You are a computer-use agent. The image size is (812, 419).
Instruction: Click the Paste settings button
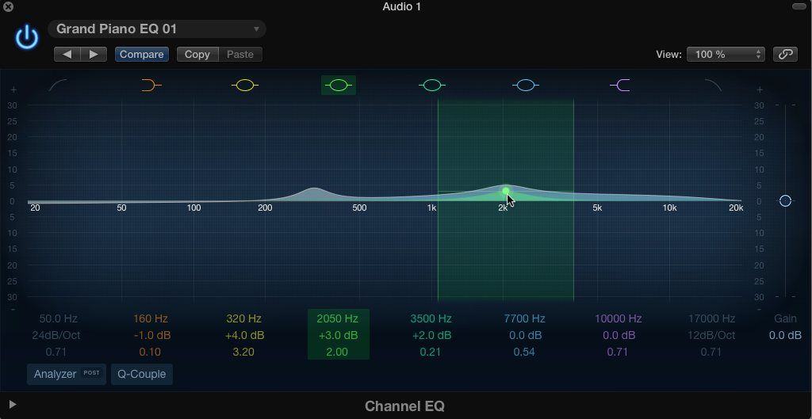tap(240, 55)
